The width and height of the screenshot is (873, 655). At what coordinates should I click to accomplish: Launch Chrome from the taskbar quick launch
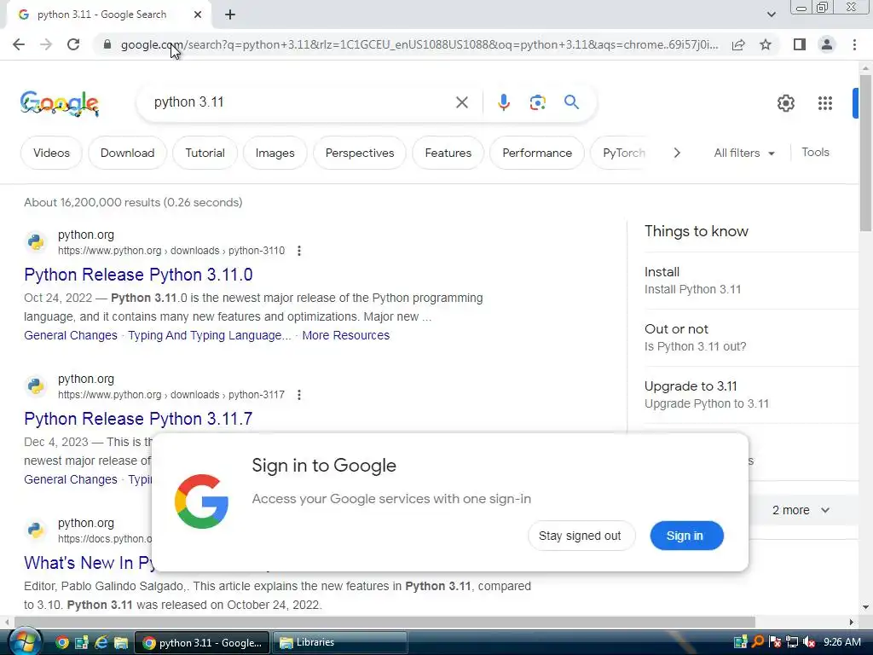point(61,643)
